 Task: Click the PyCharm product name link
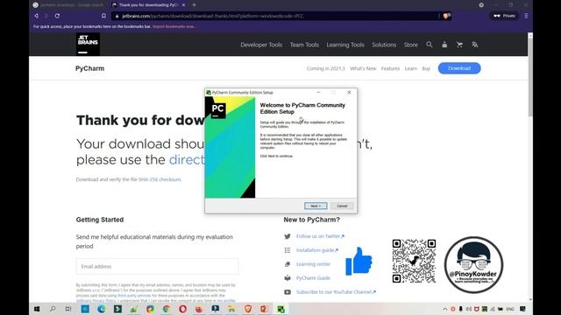89,68
